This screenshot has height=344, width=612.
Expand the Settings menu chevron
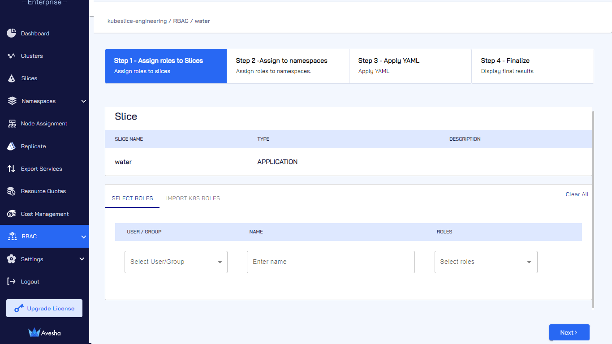coord(82,259)
